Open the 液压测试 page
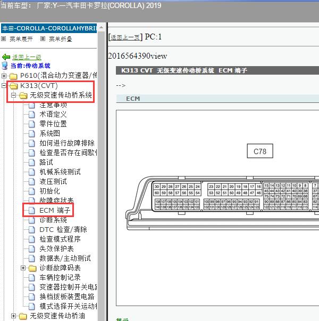The height and width of the screenshot is (321, 319). pyautogui.click(x=53, y=182)
